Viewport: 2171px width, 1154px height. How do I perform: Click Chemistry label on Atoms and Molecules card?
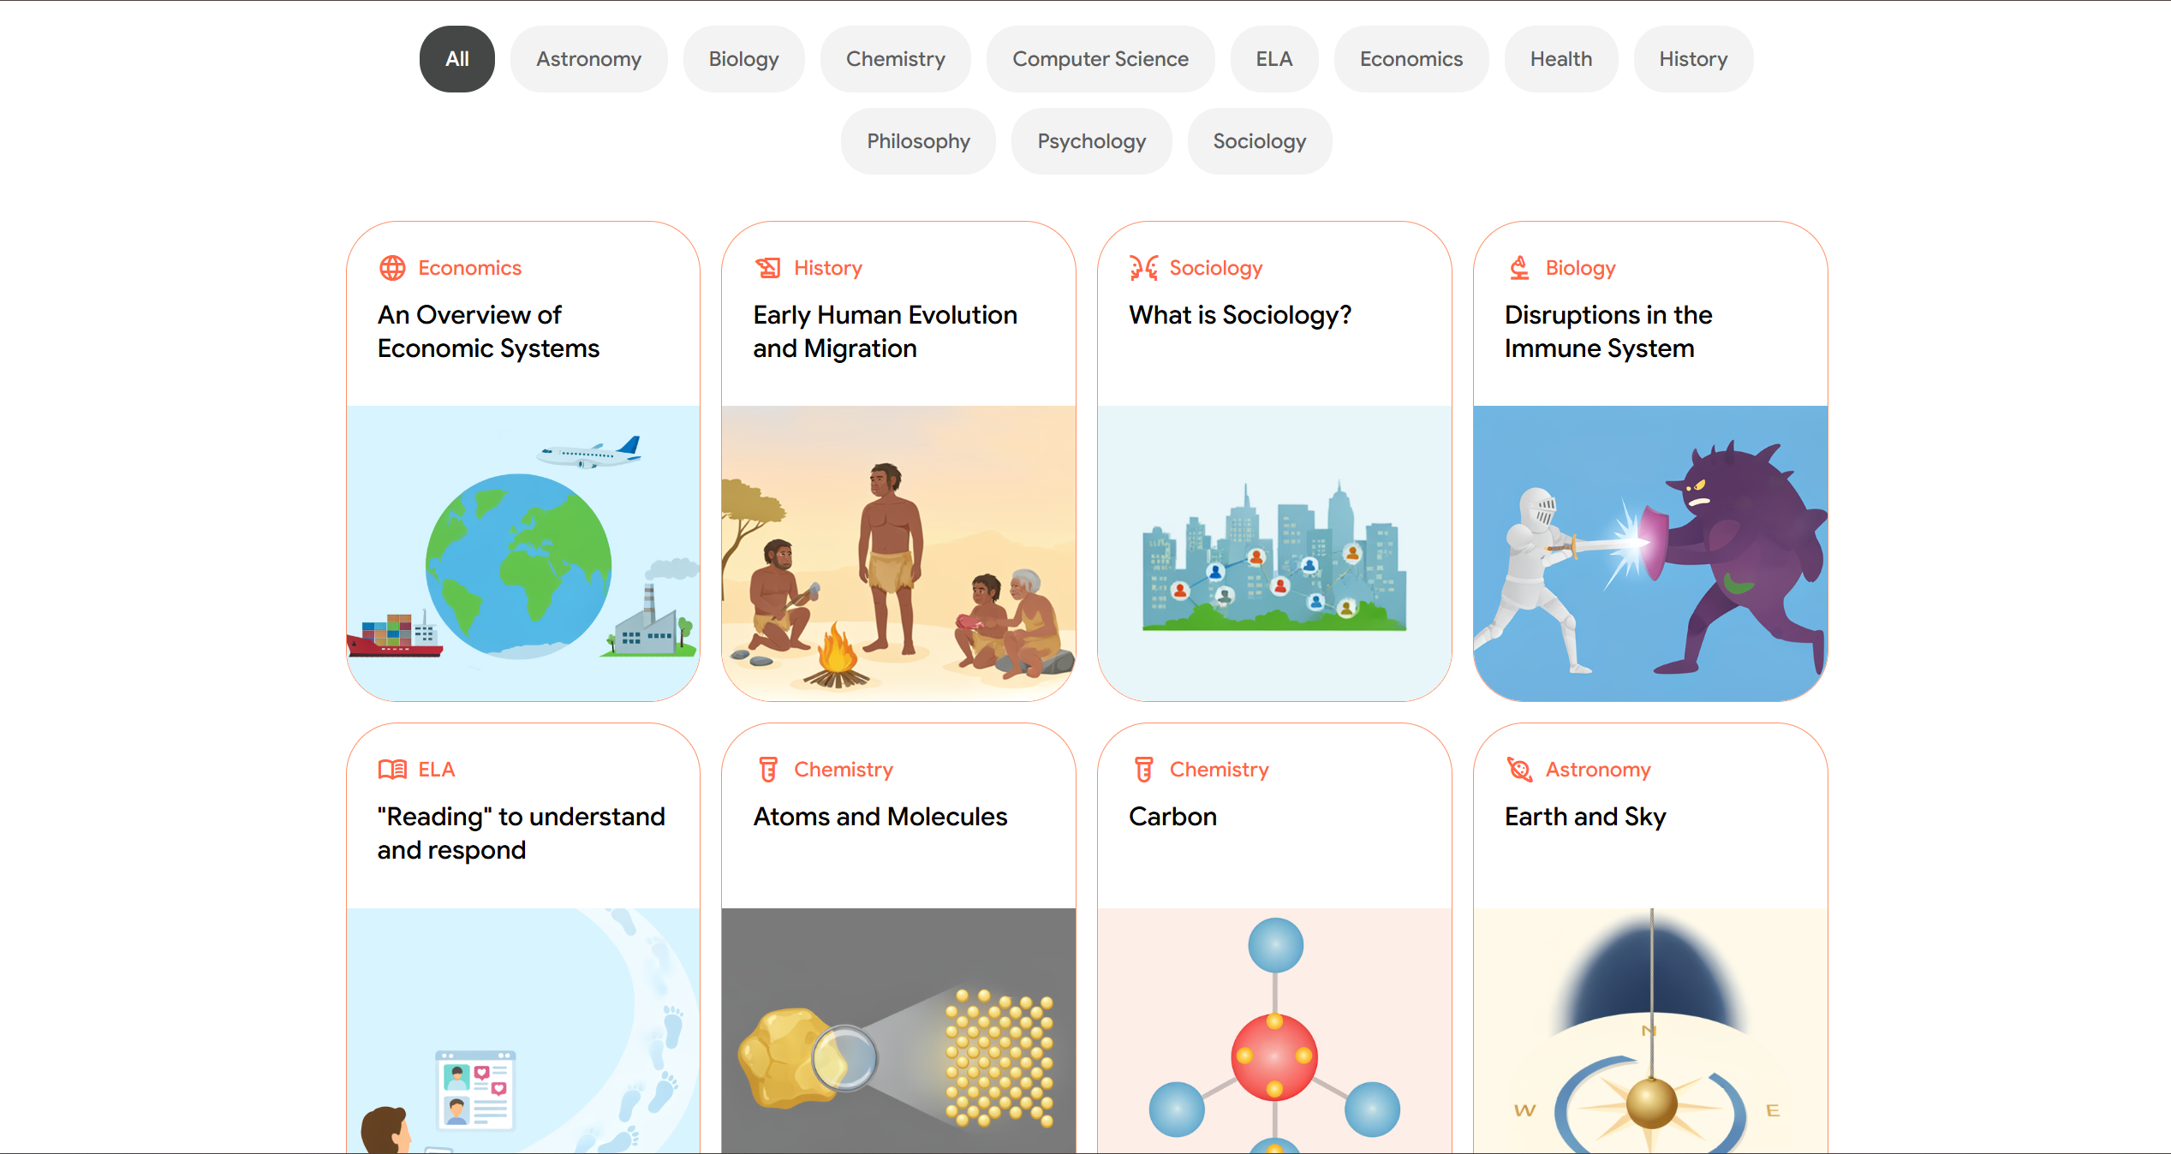[x=843, y=770]
